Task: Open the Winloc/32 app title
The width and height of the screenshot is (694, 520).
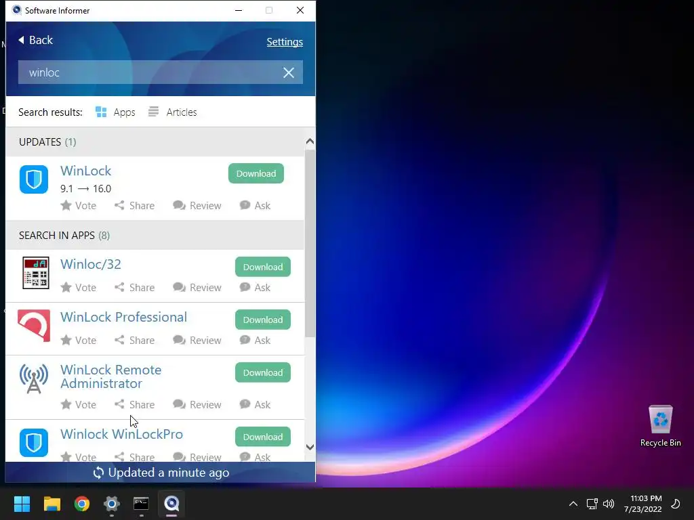Action: tap(91, 264)
